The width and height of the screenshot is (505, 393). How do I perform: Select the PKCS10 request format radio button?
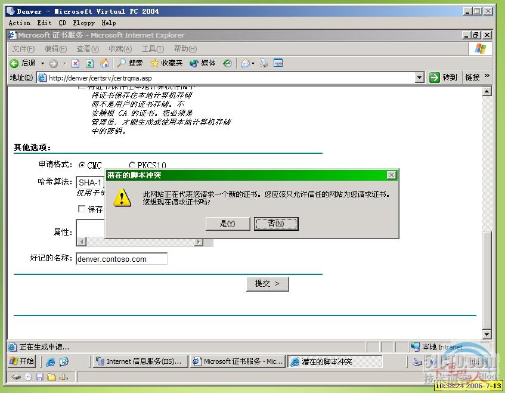(132, 165)
